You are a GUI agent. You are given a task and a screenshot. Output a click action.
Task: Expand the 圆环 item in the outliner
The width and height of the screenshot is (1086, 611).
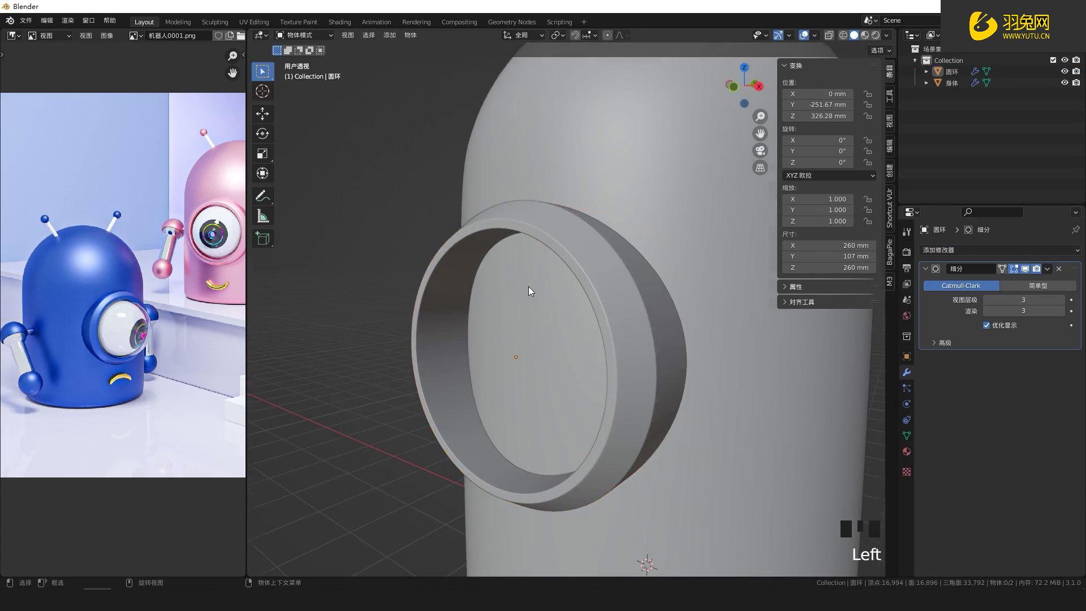point(926,71)
